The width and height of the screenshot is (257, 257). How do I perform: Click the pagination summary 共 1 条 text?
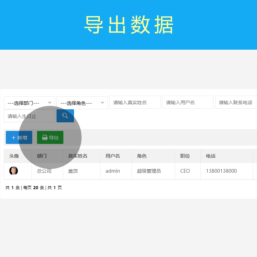pyautogui.click(x=13, y=188)
